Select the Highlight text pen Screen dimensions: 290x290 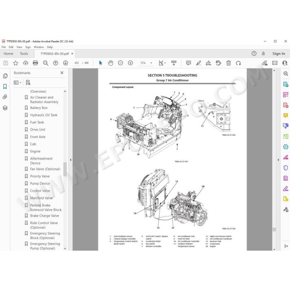point(198,63)
